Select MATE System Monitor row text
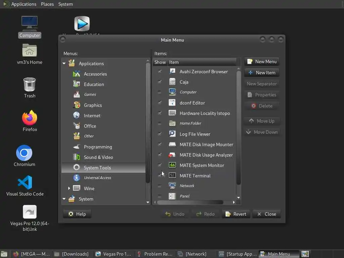 tap(202, 165)
